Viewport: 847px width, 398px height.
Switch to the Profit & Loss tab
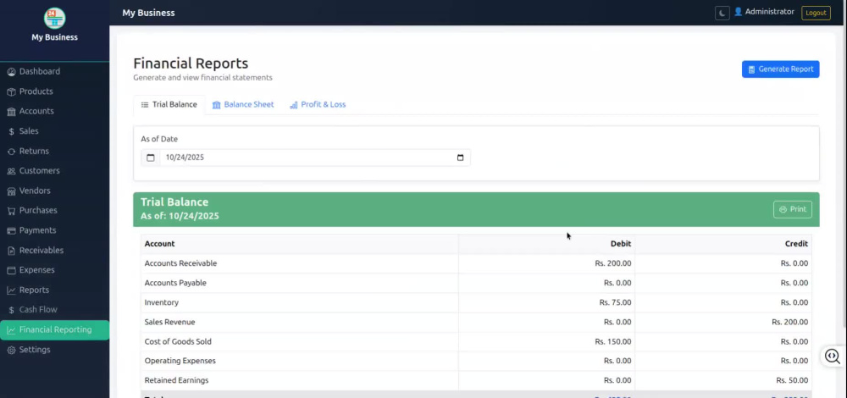pyautogui.click(x=318, y=105)
